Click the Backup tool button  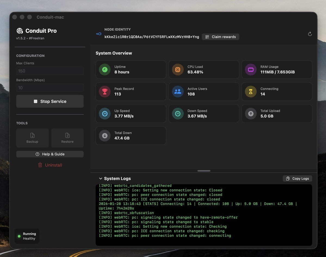coord(32,138)
